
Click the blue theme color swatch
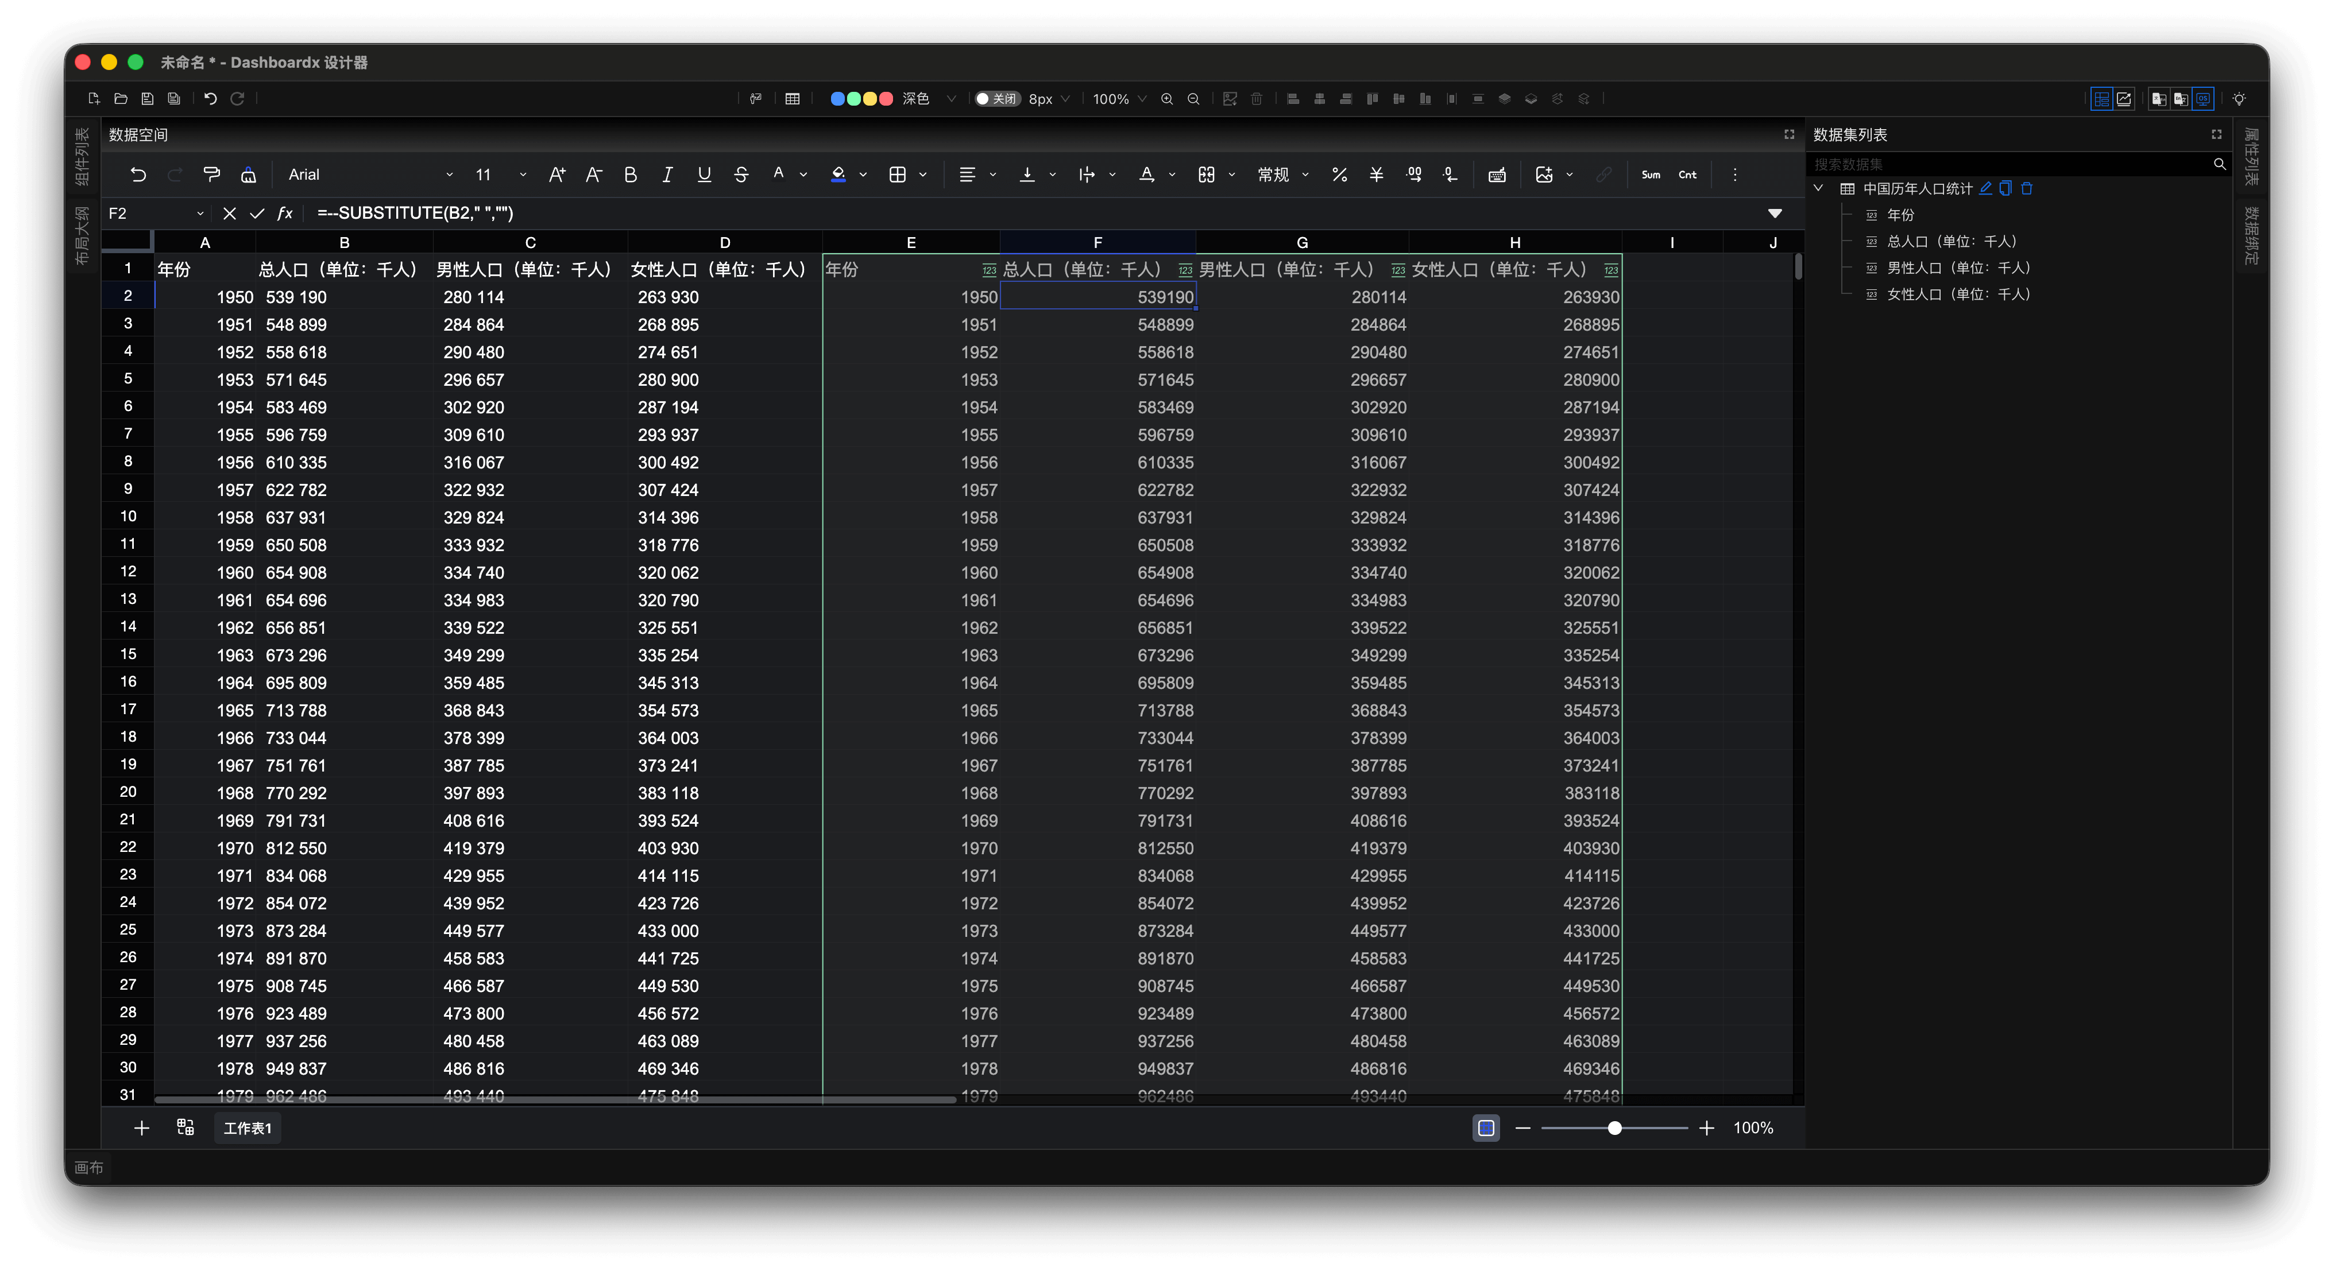pyautogui.click(x=837, y=99)
